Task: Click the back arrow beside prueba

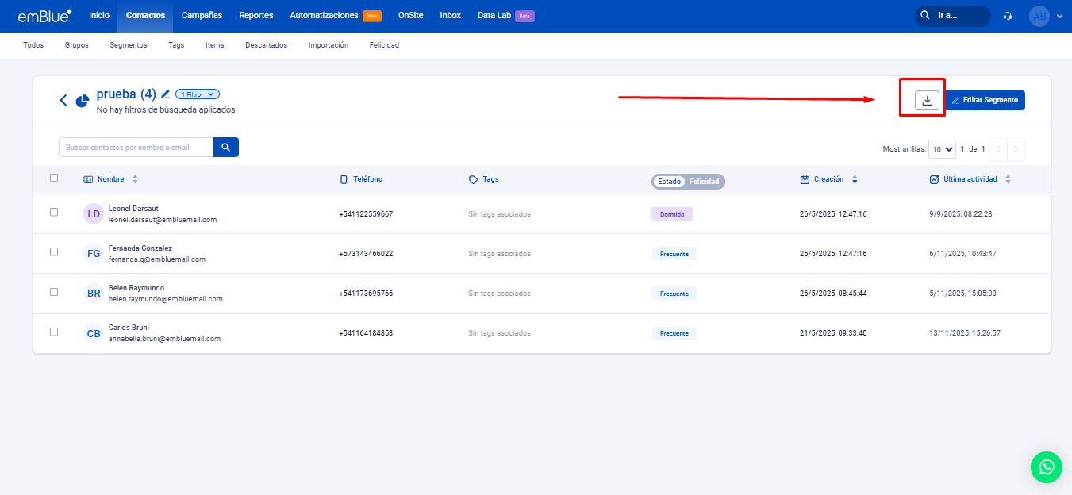Action: [x=63, y=100]
